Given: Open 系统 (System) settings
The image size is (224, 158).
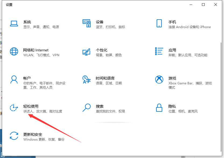Looking at the screenshot, I should click(27, 24).
